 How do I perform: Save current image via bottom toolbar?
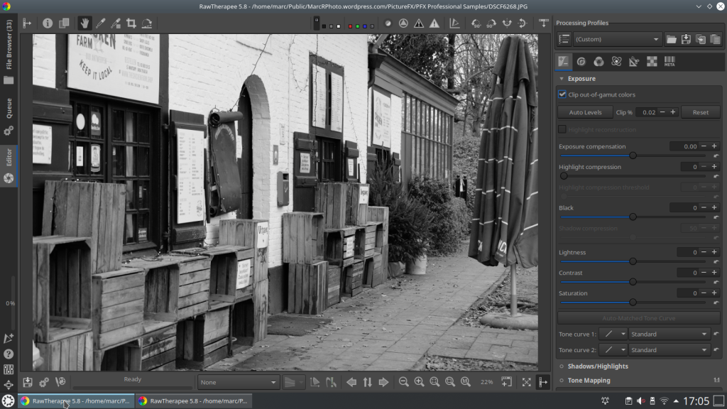(x=28, y=382)
